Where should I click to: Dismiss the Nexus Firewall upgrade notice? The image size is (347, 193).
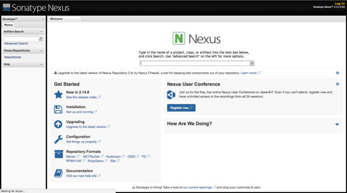(337, 73)
